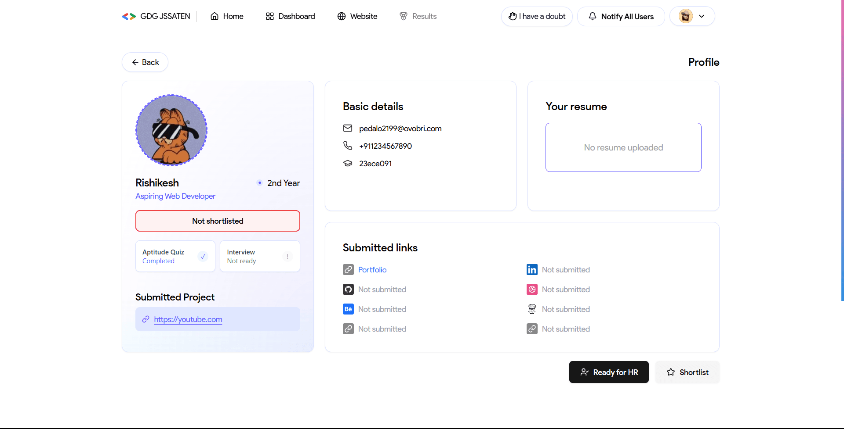The width and height of the screenshot is (844, 429).
Task: Click the email icon beside pedalo2199@ovobri.com
Action: coord(348,128)
